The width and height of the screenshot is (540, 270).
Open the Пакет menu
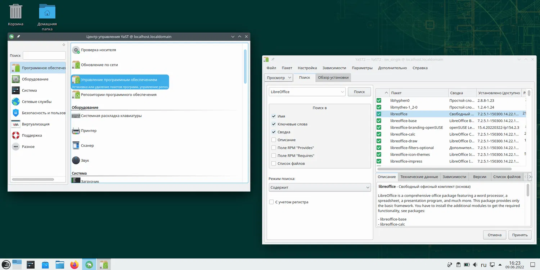[x=287, y=68]
